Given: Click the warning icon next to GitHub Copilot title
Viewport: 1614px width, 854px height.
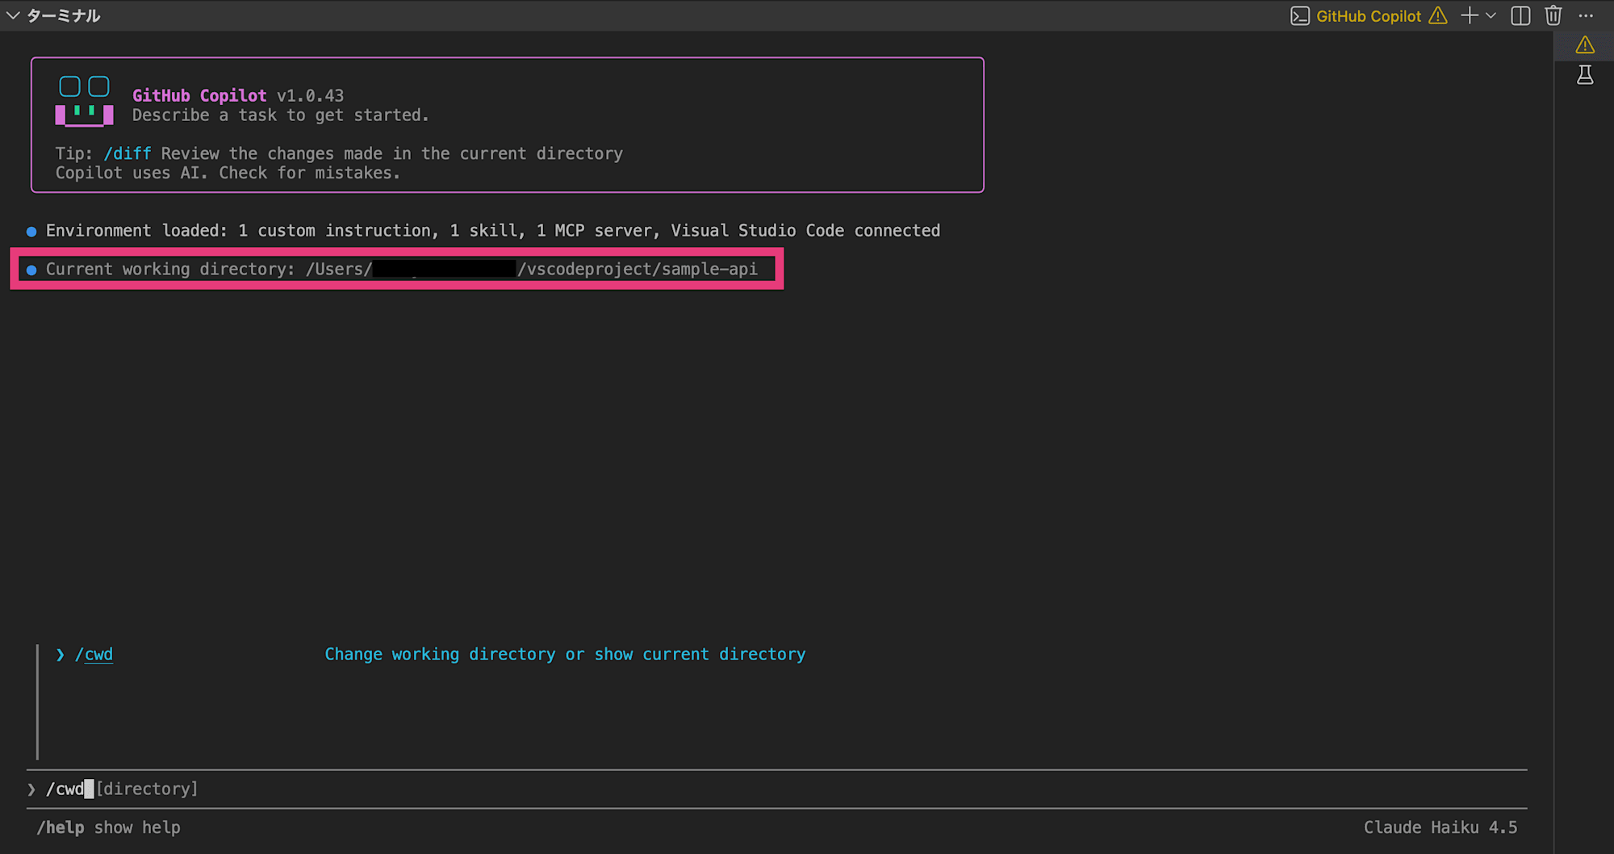Looking at the screenshot, I should tap(1438, 15).
